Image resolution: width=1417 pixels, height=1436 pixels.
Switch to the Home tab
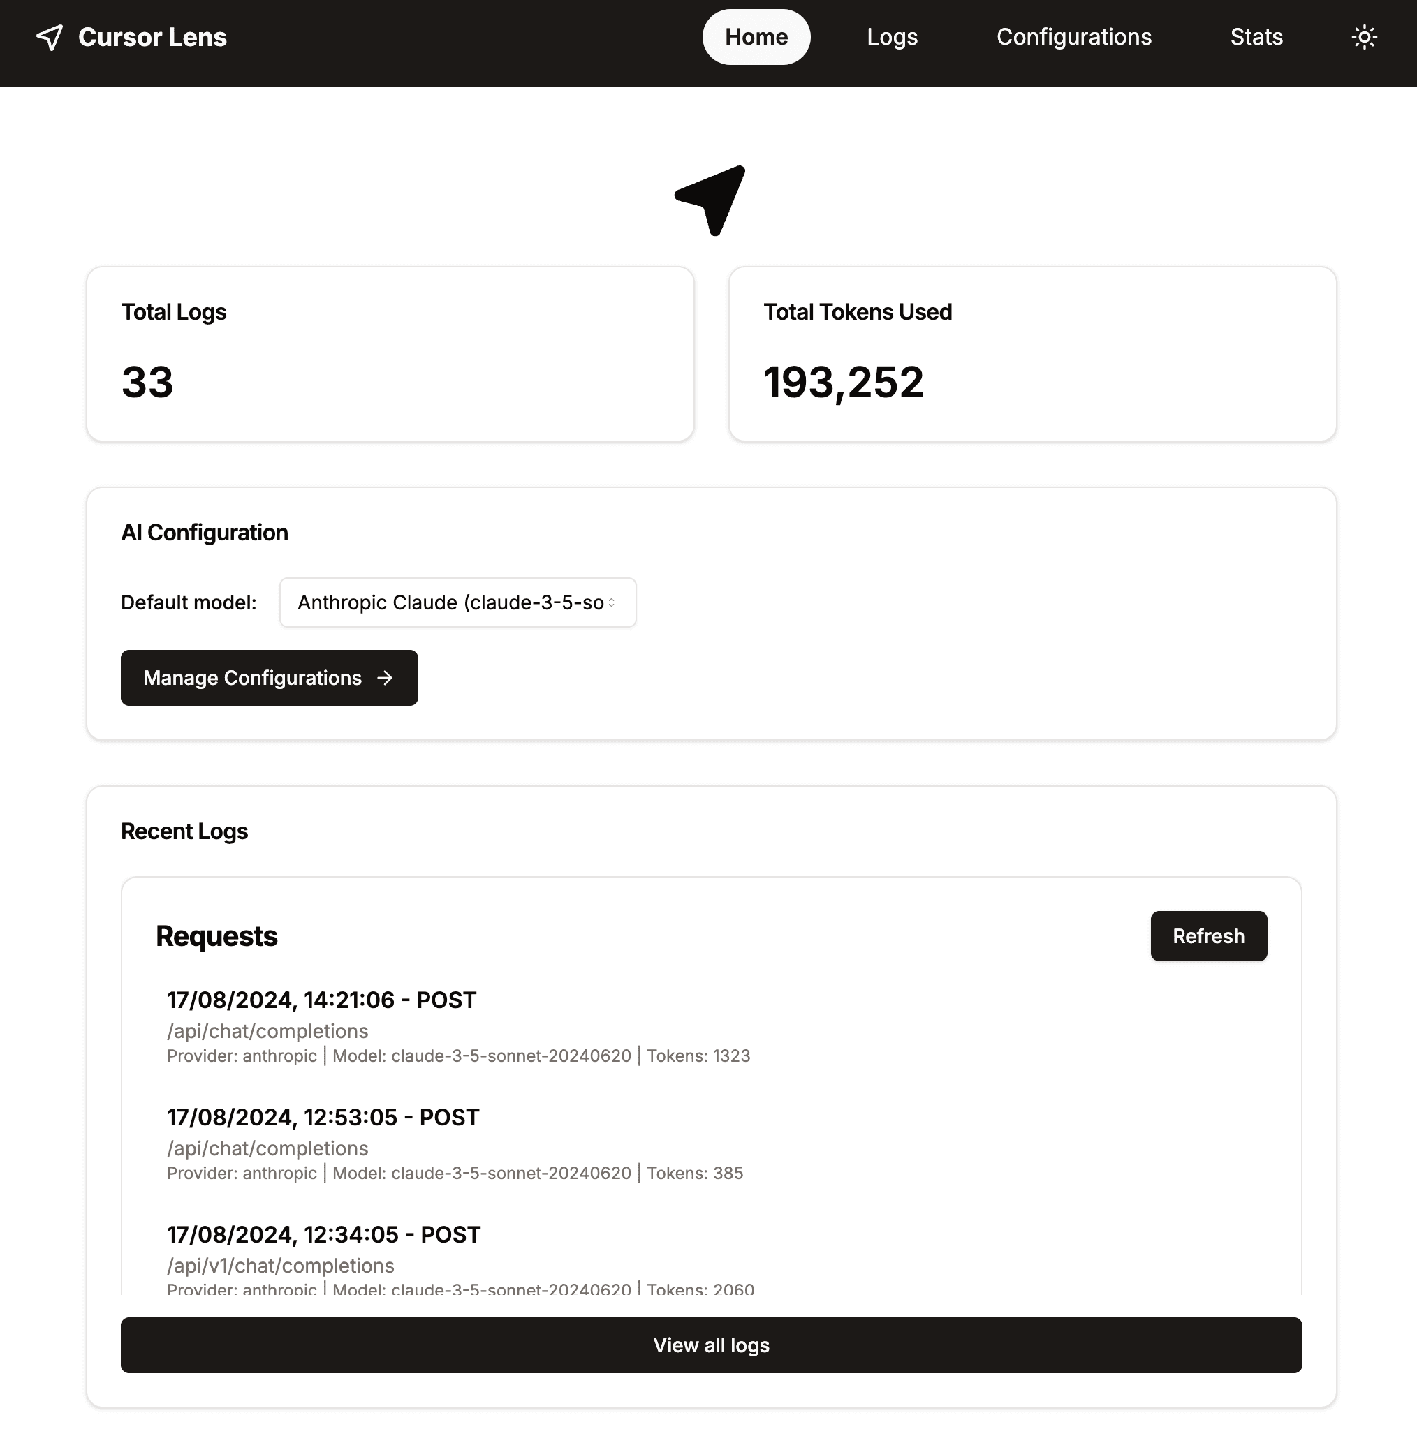pyautogui.click(x=756, y=37)
